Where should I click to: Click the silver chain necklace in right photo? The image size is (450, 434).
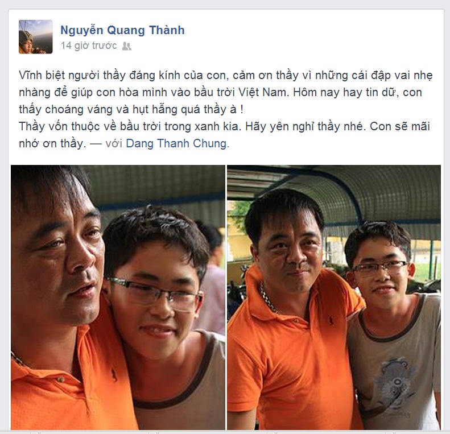269,299
